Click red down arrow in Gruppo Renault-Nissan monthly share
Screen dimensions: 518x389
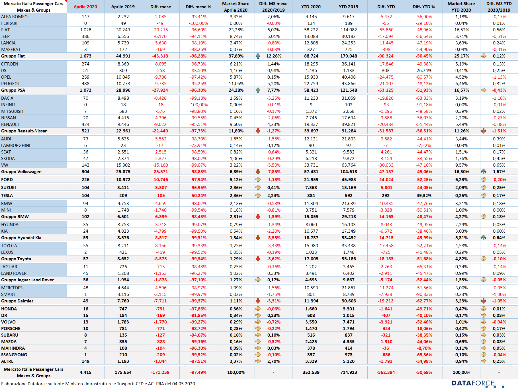258,131
